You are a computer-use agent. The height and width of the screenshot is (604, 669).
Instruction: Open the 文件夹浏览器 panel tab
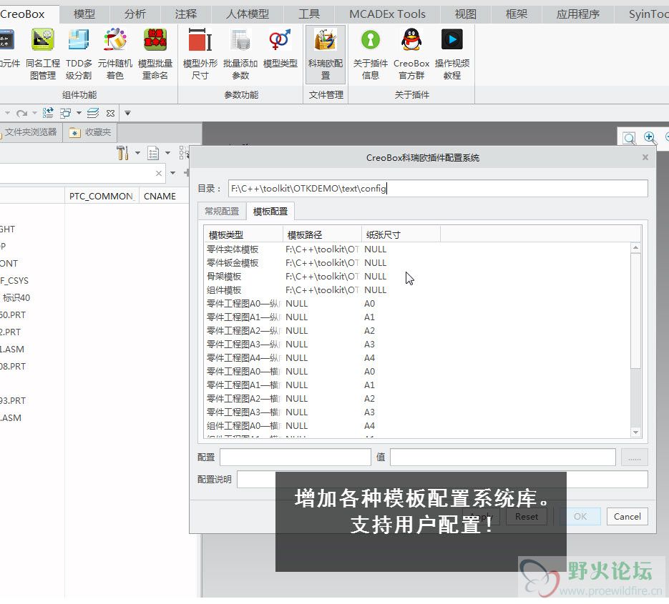[x=30, y=132]
